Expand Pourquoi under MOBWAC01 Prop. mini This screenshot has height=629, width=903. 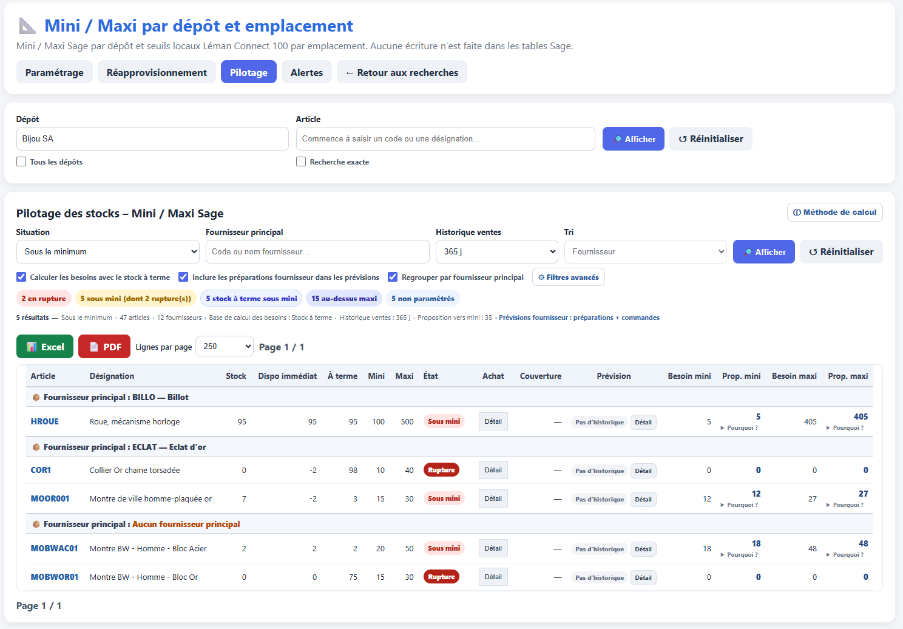click(x=740, y=555)
